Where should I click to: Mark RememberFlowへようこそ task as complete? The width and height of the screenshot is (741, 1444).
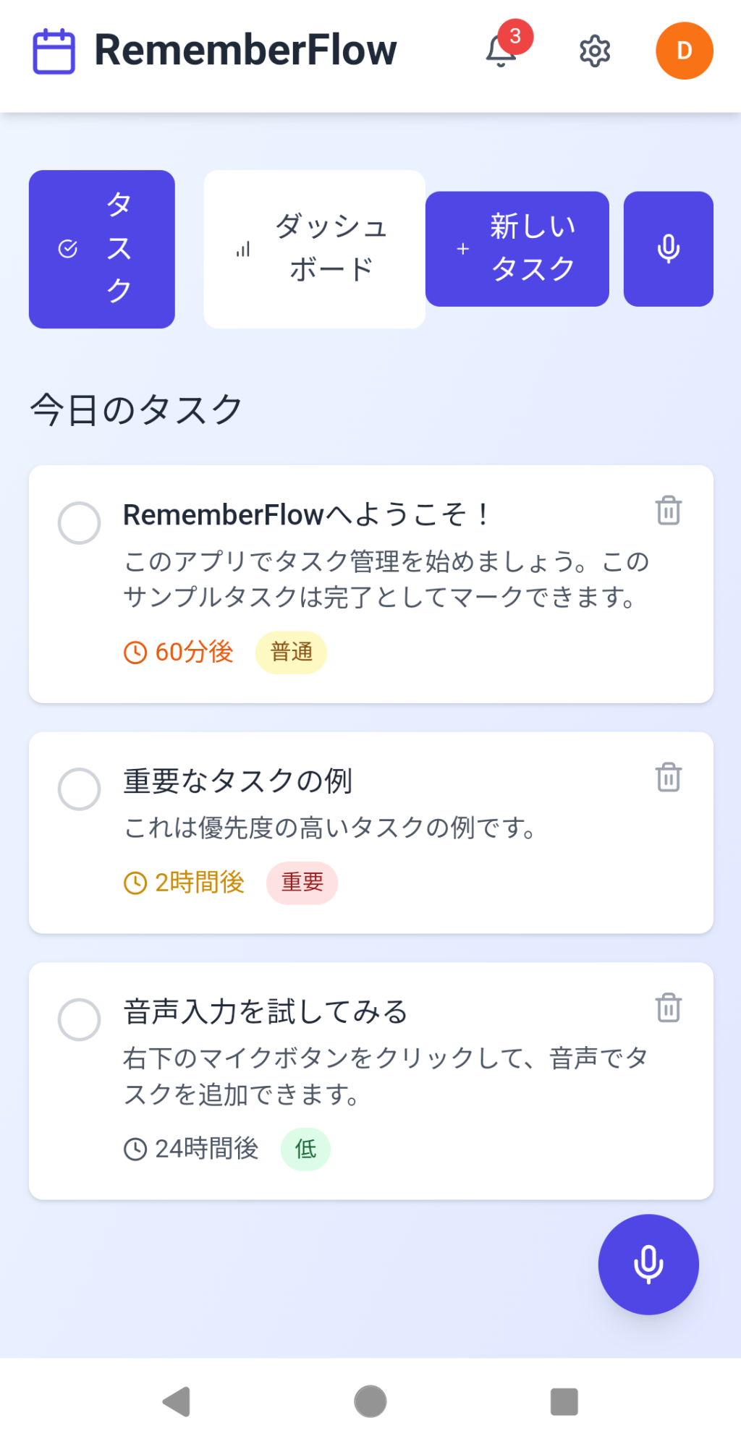[x=79, y=522]
